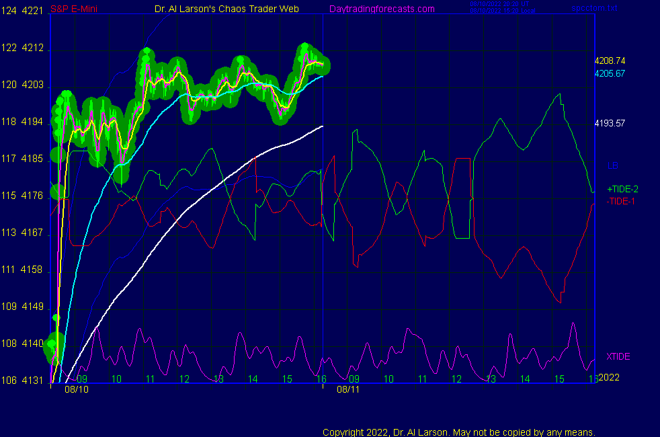
Task: Click the 4203 price axis label
Action: coord(32,85)
